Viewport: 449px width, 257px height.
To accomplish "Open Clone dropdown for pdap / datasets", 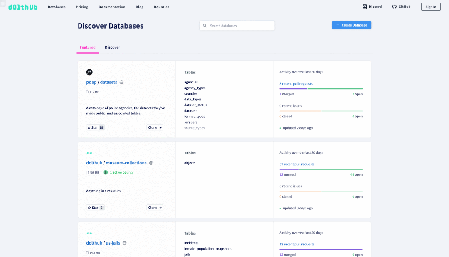I will [155, 127].
